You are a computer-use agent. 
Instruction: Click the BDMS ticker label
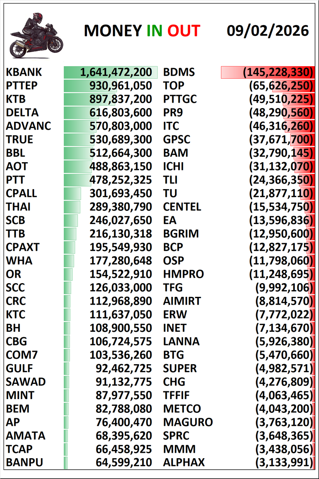pos(179,72)
